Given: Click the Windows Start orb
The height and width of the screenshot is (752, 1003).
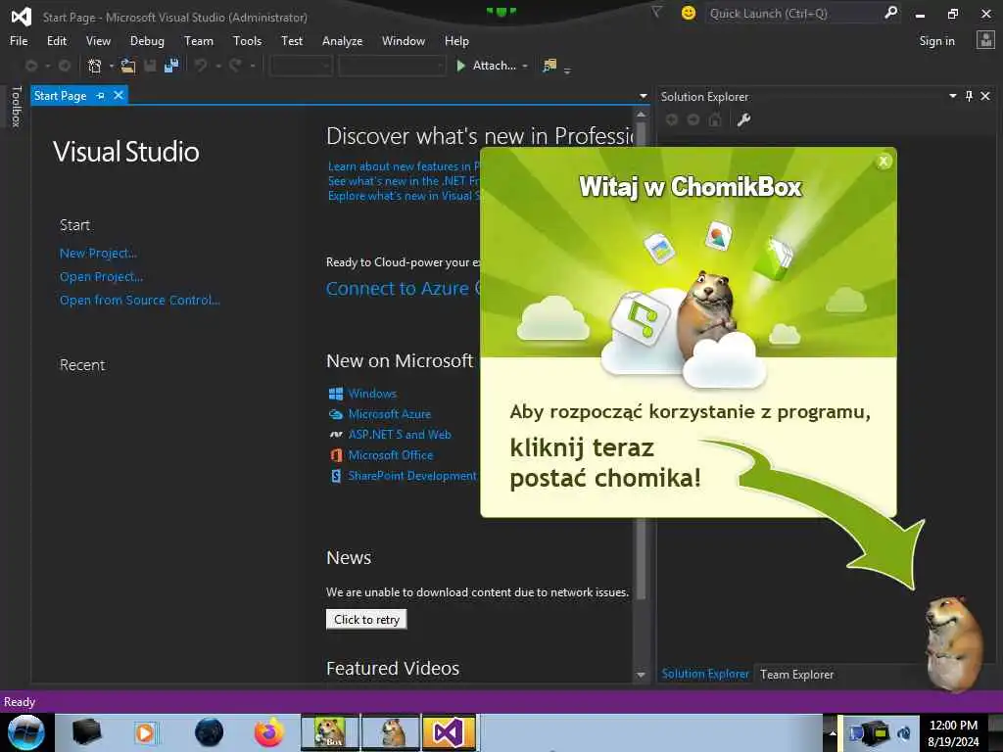Looking at the screenshot, I should click(25, 732).
